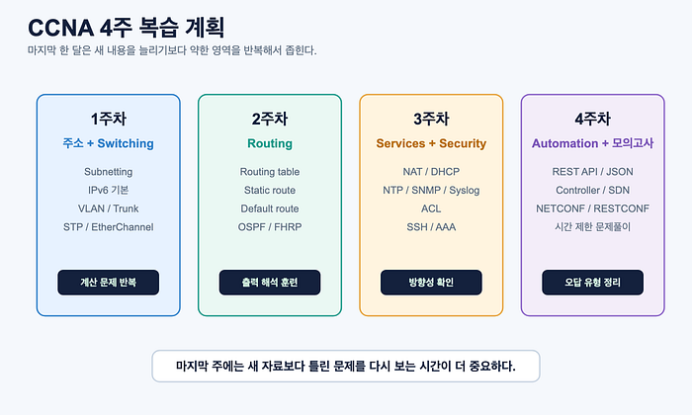Click the 2주차 card heading
The height and width of the screenshot is (415, 692).
(x=270, y=119)
